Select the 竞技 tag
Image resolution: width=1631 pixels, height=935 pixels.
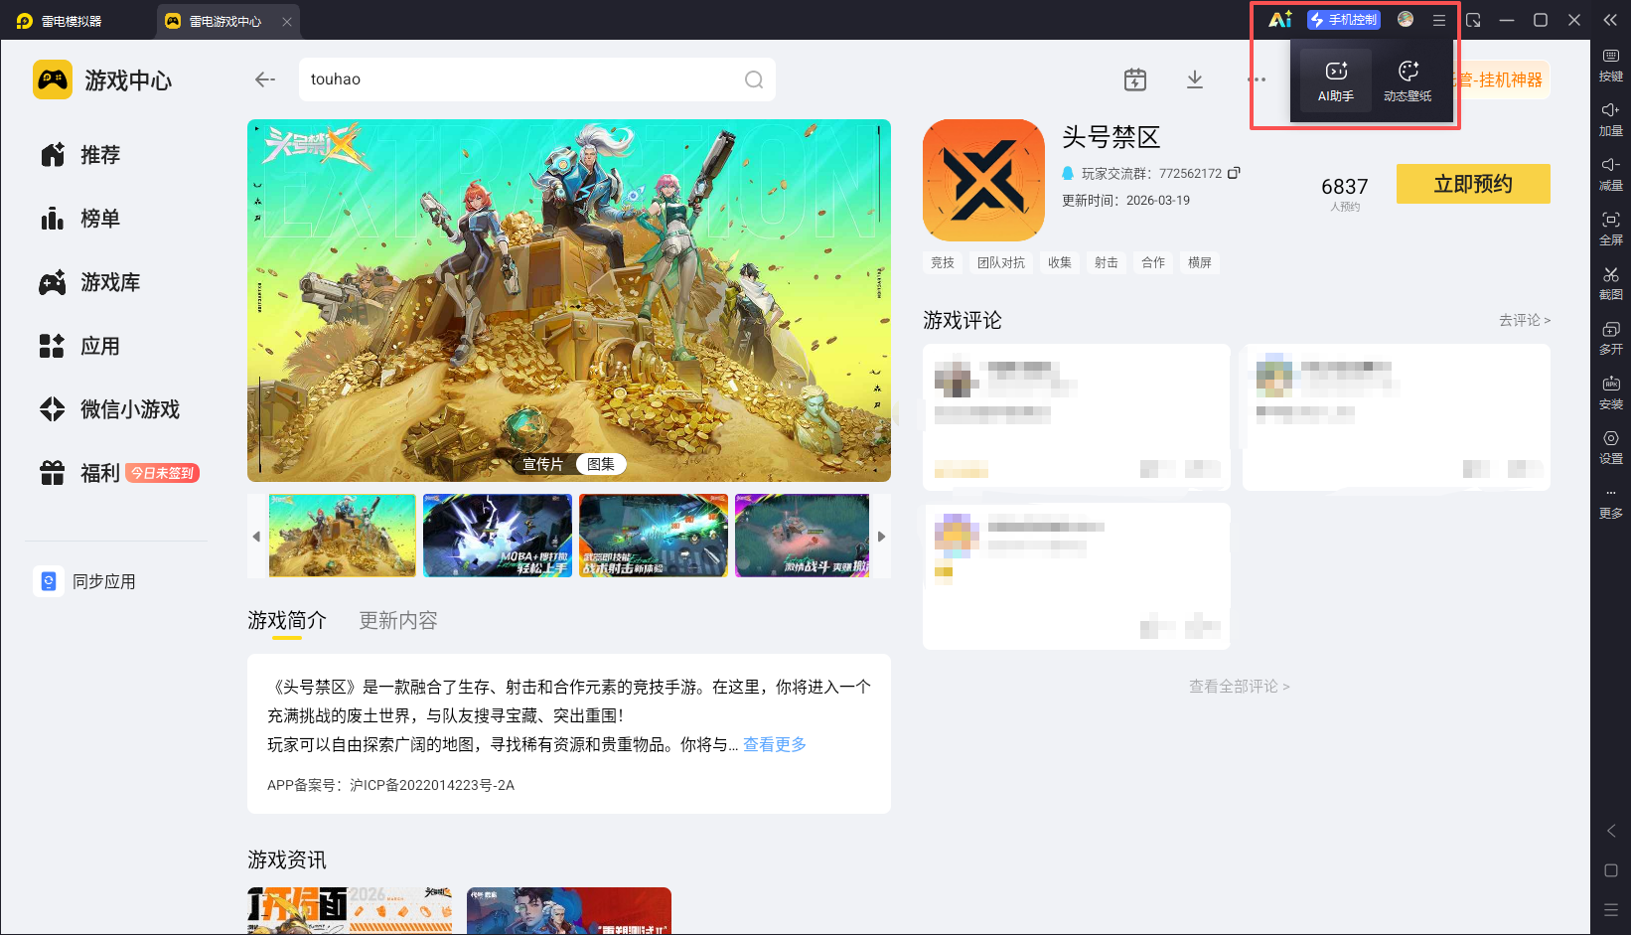943,262
